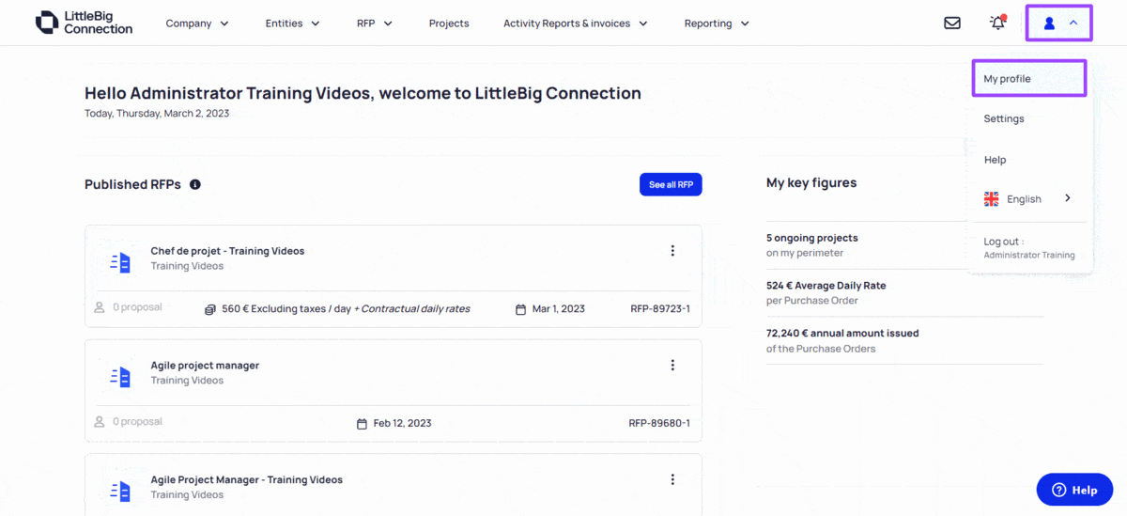Viewport: 1127px width, 516px height.
Task: Go to the Projects page
Action: [x=449, y=23]
